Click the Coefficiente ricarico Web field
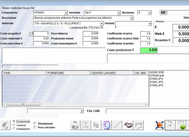The image size is (189, 137). 145,39
